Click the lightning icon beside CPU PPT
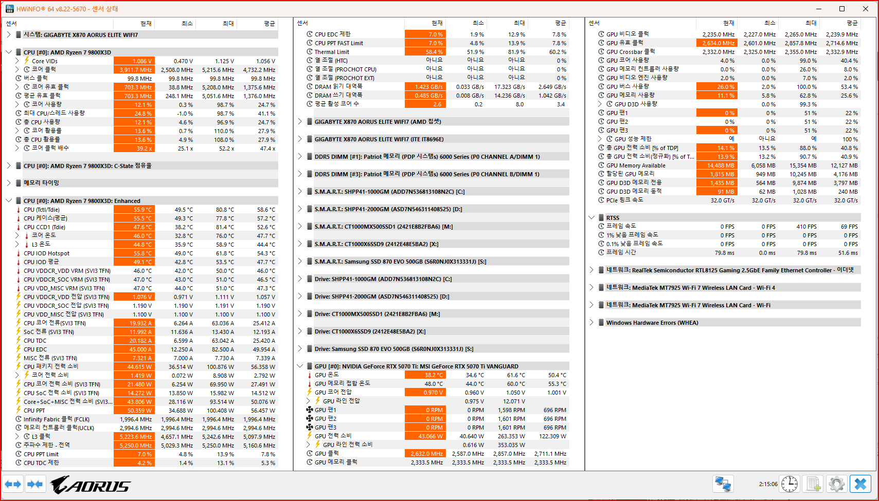Image resolution: width=879 pixels, height=501 pixels. (x=19, y=411)
